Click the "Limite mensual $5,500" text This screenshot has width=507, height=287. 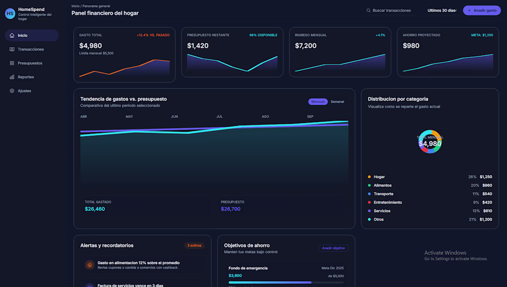pyautogui.click(x=96, y=53)
